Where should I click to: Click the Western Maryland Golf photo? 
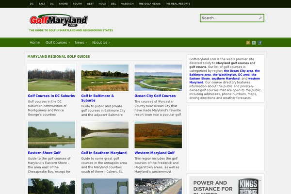pyautogui.click(x=158, y=135)
